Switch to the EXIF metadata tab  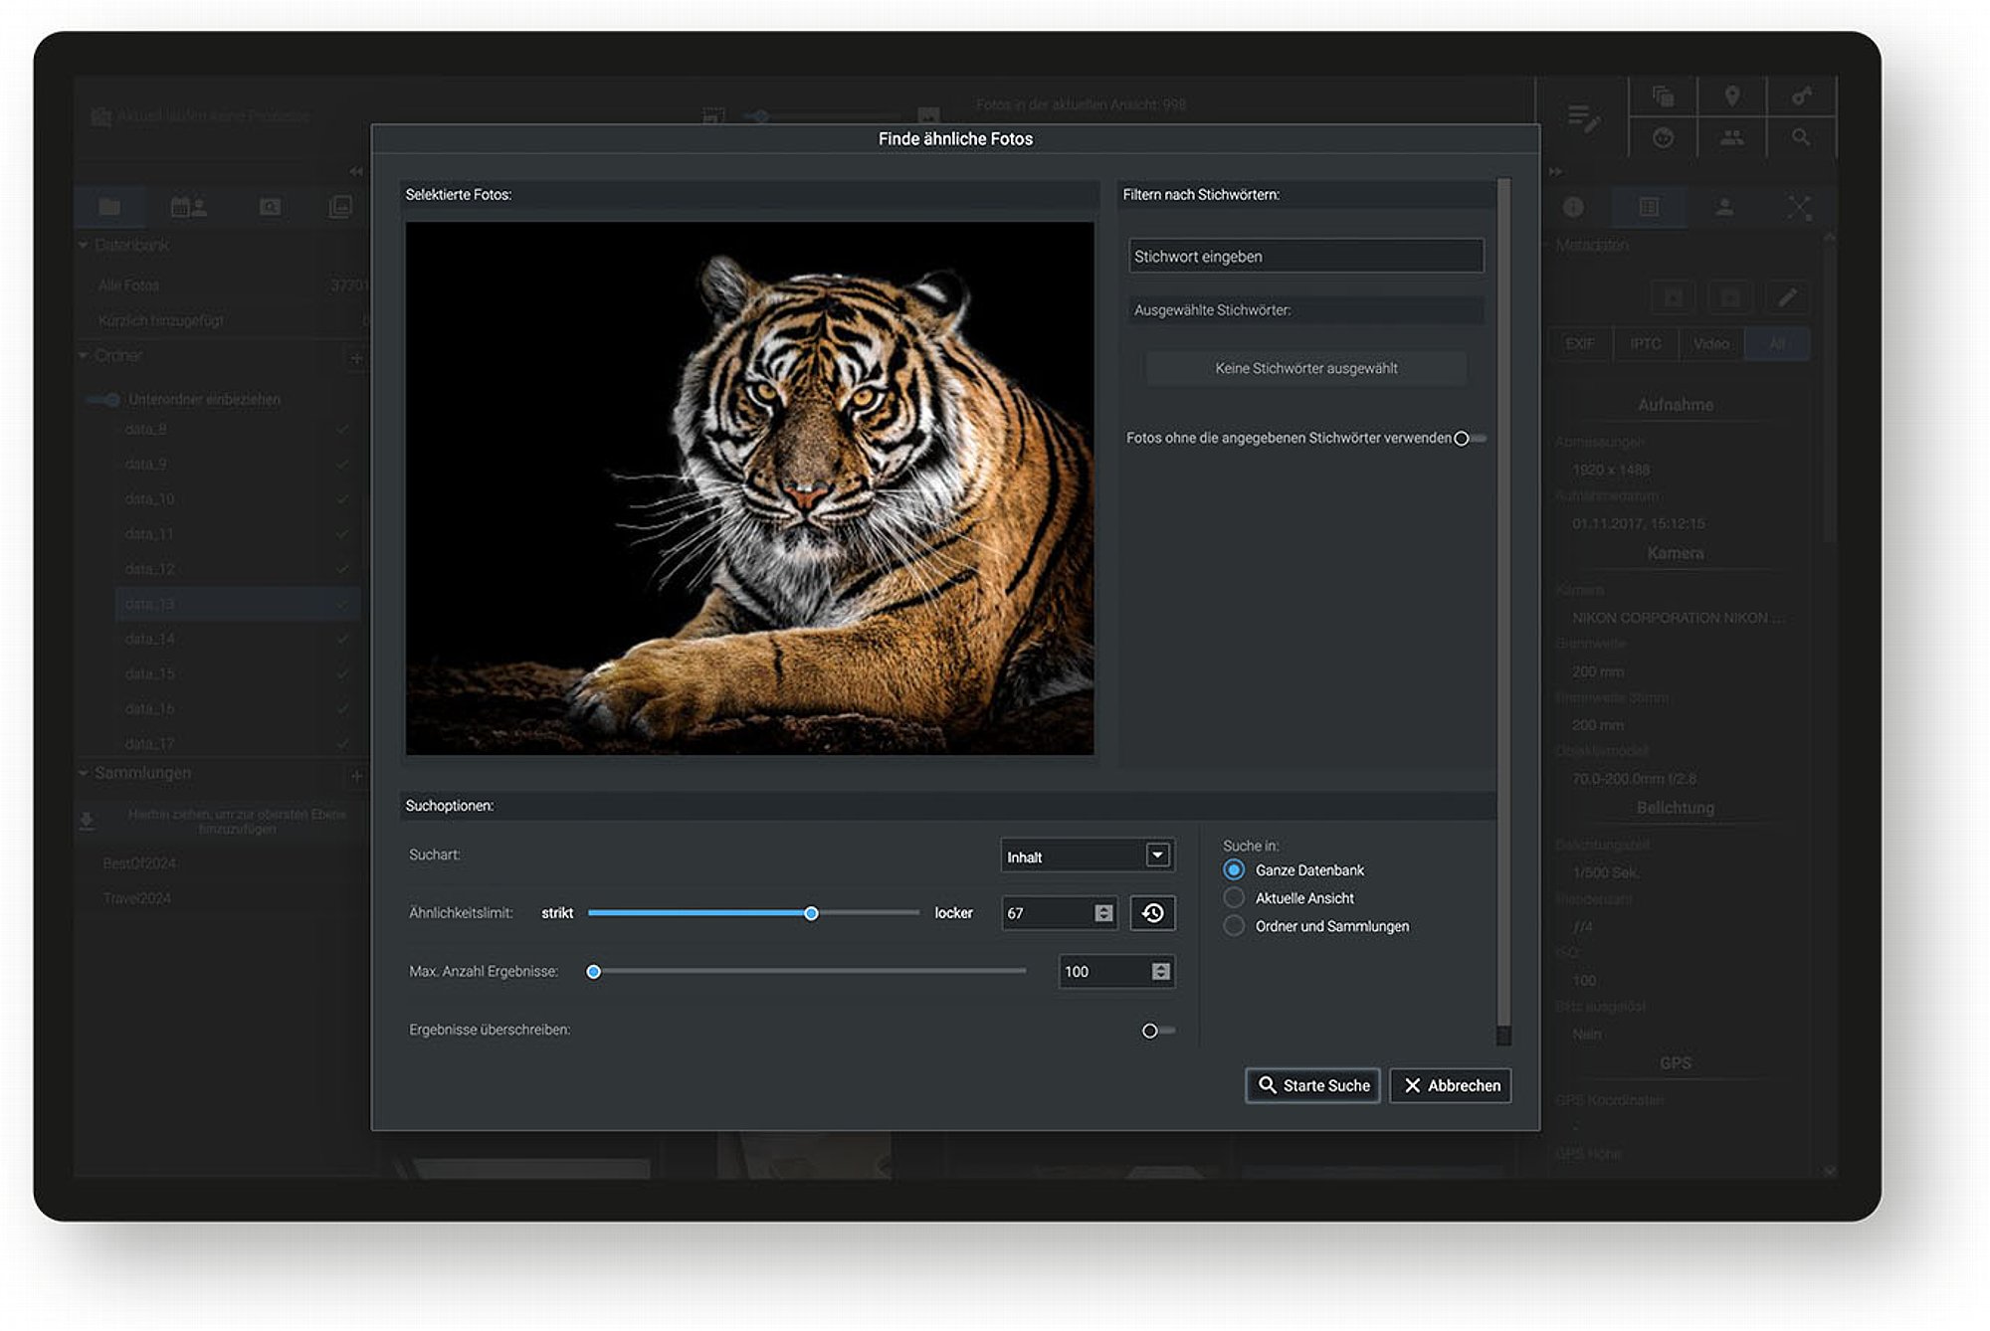pyautogui.click(x=1579, y=344)
